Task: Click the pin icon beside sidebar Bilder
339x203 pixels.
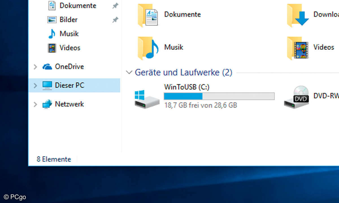Action: pyautogui.click(x=115, y=20)
